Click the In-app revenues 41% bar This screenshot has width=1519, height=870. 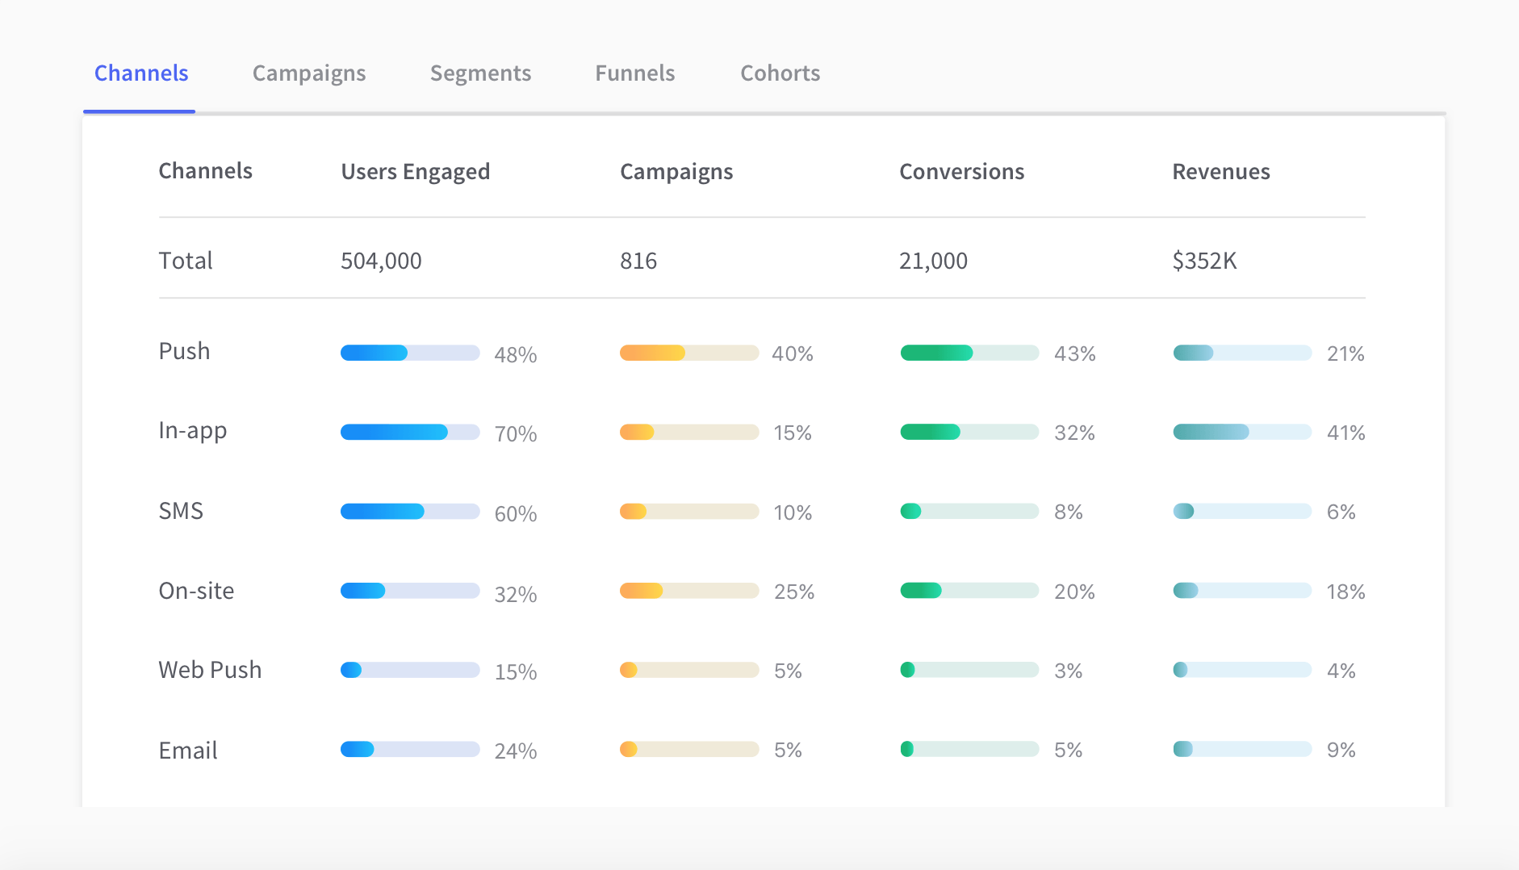point(1241,433)
